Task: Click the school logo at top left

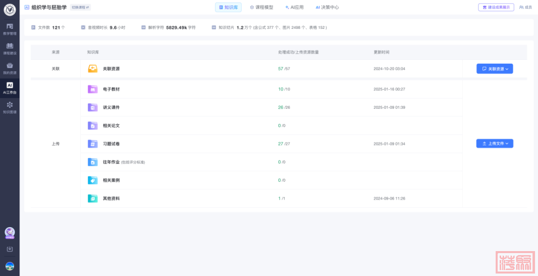Action: click(x=9, y=9)
